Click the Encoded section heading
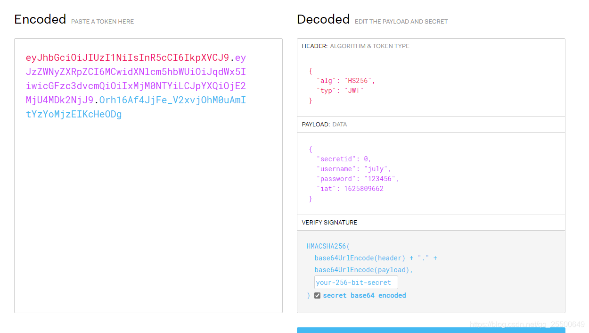The width and height of the screenshot is (589, 333). point(40,19)
